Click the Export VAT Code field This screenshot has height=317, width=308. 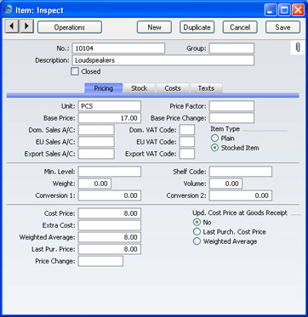coord(187,154)
